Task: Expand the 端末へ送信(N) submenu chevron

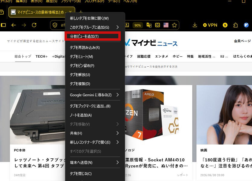Action: coord(118,162)
